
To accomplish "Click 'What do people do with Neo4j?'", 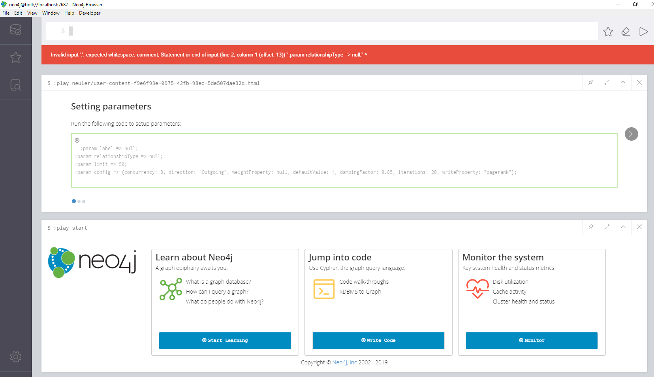I will 225,302.
